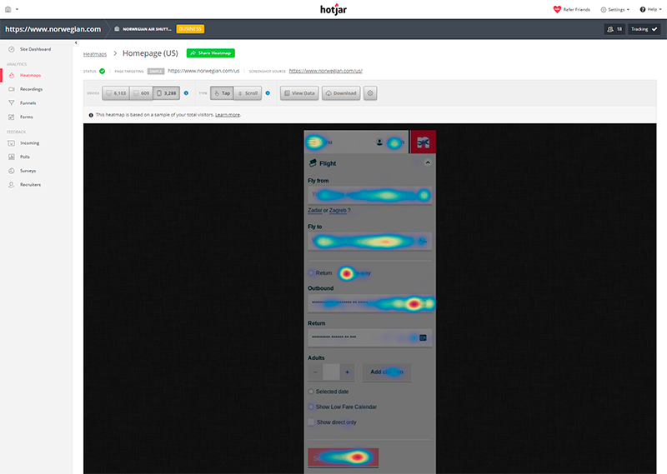Collapse the sidebar with the arrow
Viewport: 667px width, 474px height.
[x=76, y=42]
